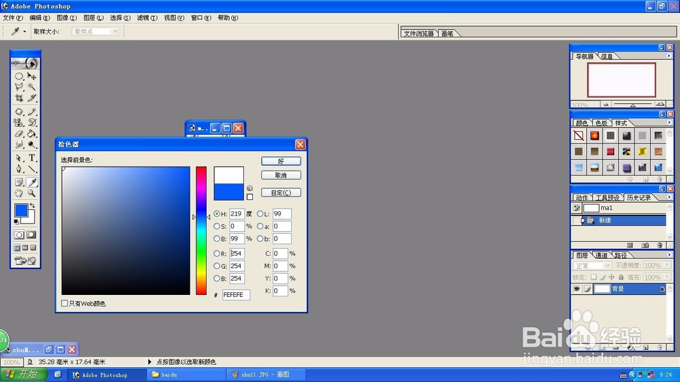680x382 pixels.
Task: Click the vertical hue slider bar
Action: (201, 230)
